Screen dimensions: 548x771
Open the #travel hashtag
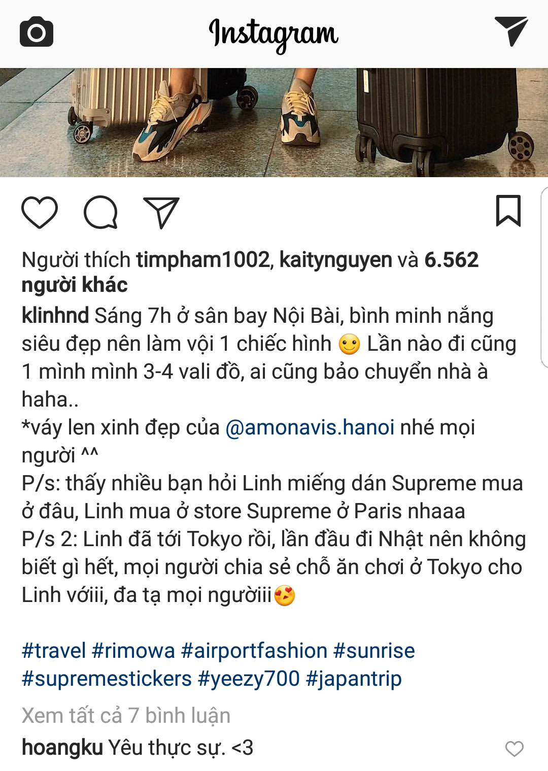[x=54, y=651]
